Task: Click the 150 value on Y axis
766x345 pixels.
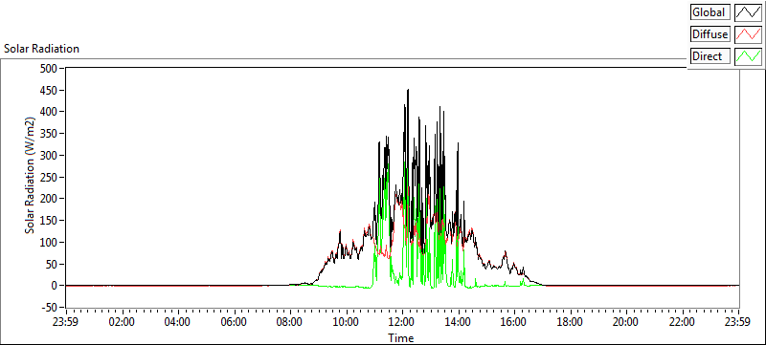Action: tap(49, 220)
